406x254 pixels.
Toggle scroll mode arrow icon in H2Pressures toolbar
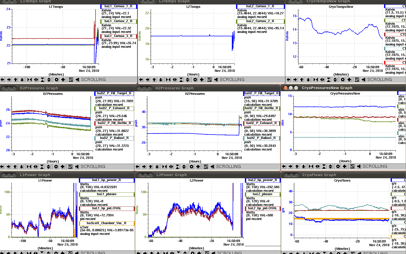tap(212, 167)
